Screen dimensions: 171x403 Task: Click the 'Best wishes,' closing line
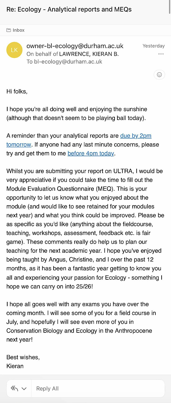pos(23,357)
